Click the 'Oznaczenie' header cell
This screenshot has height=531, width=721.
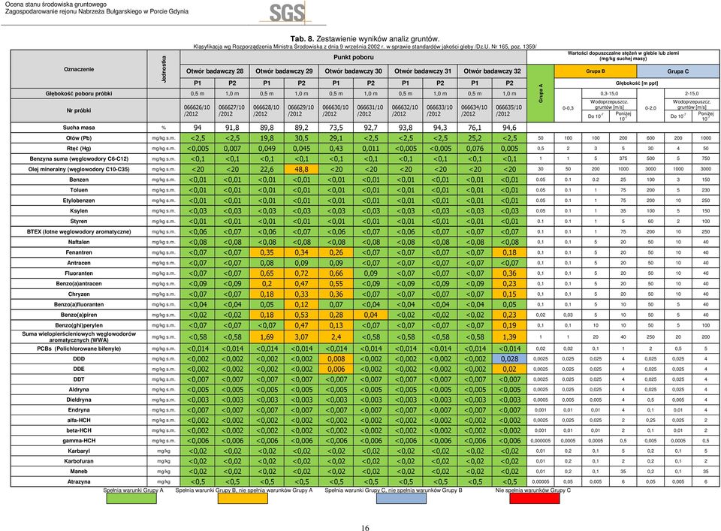(79, 69)
